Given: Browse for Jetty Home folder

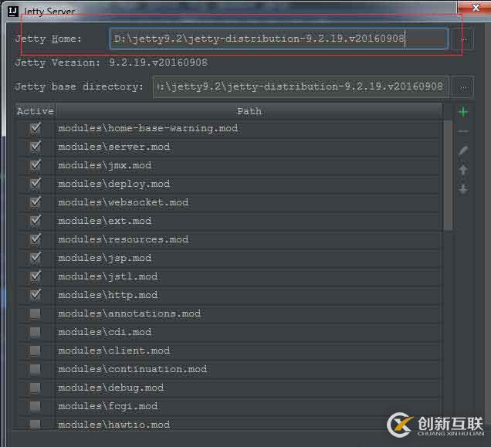Looking at the screenshot, I should click(x=464, y=39).
